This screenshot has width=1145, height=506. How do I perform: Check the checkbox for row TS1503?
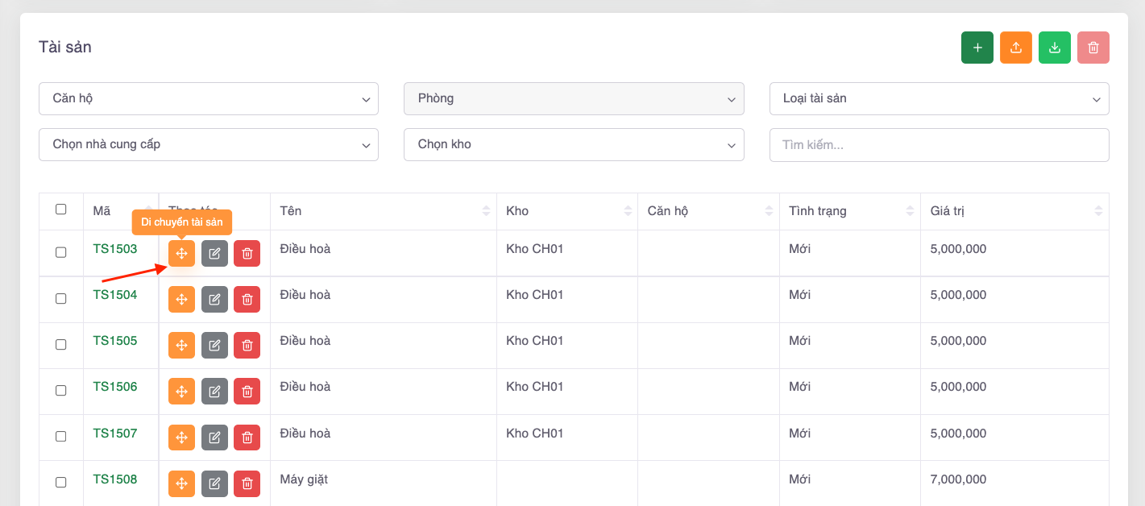click(x=61, y=252)
